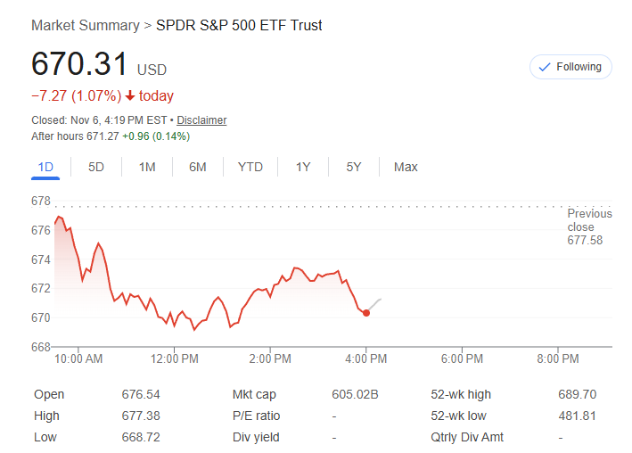Open the Disclaimer link
The width and height of the screenshot is (632, 453).
pyautogui.click(x=201, y=120)
